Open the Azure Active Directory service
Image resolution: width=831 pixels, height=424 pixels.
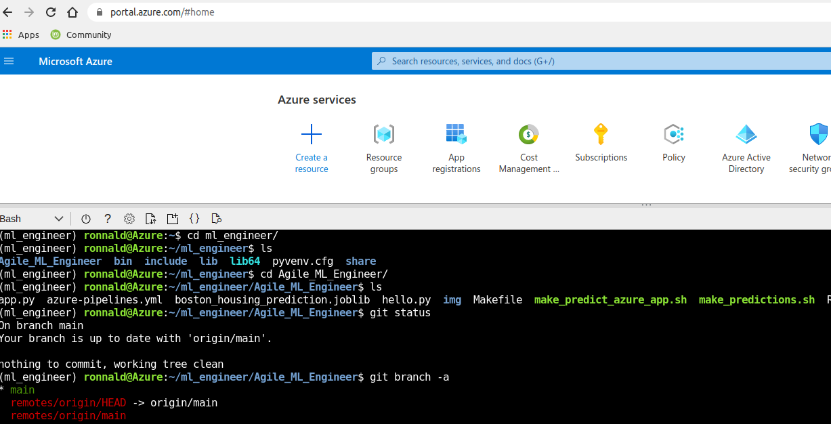point(746,148)
